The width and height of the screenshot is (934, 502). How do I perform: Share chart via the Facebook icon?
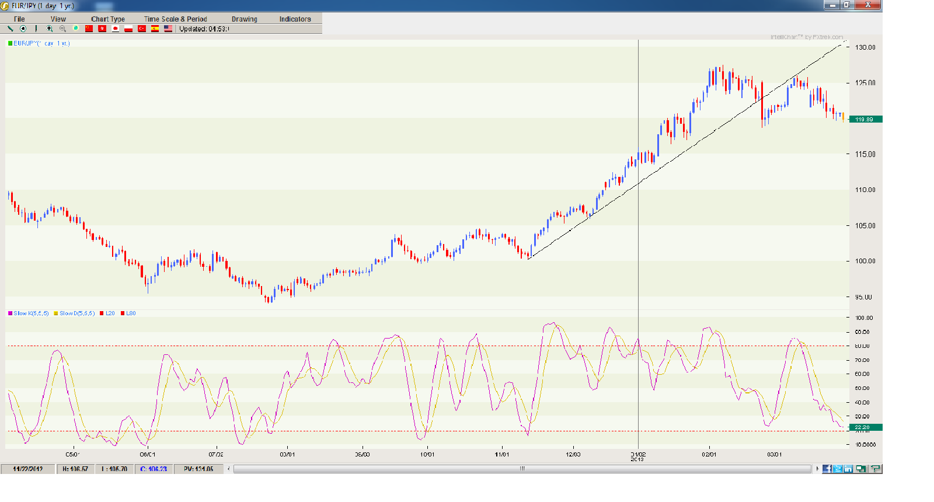click(827, 469)
